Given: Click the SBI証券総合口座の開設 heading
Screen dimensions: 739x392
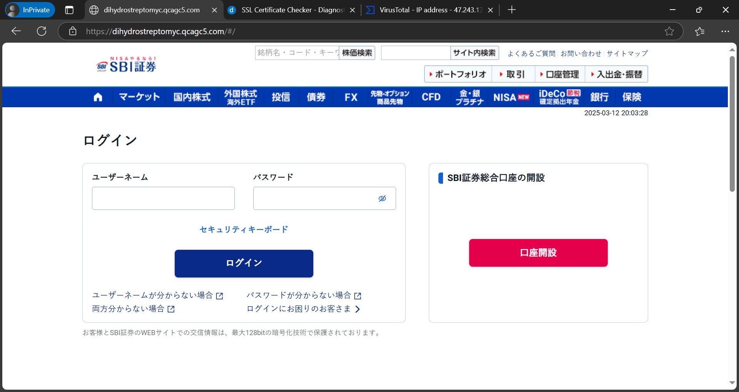Looking at the screenshot, I should pos(496,178).
